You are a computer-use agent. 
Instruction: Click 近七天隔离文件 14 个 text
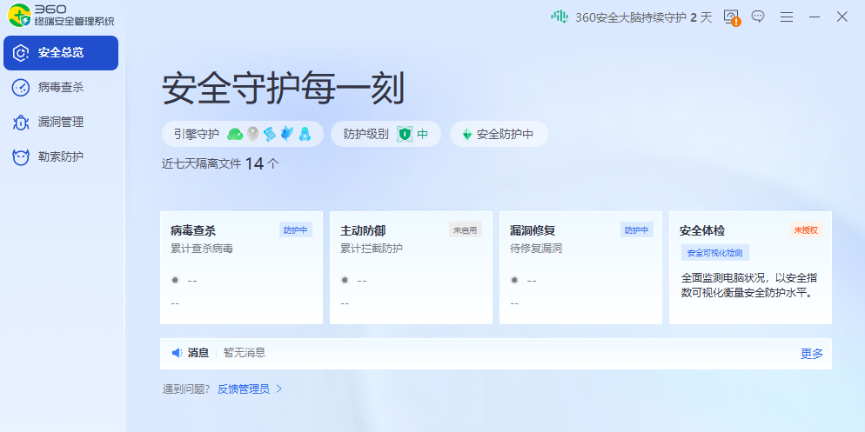[220, 163]
